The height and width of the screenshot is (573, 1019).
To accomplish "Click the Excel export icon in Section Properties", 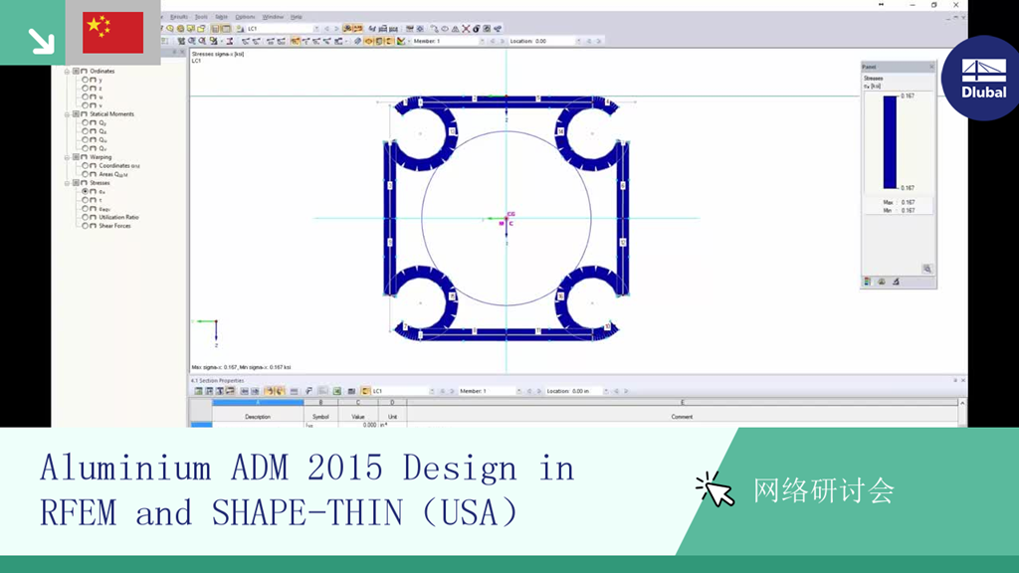I will [x=336, y=391].
